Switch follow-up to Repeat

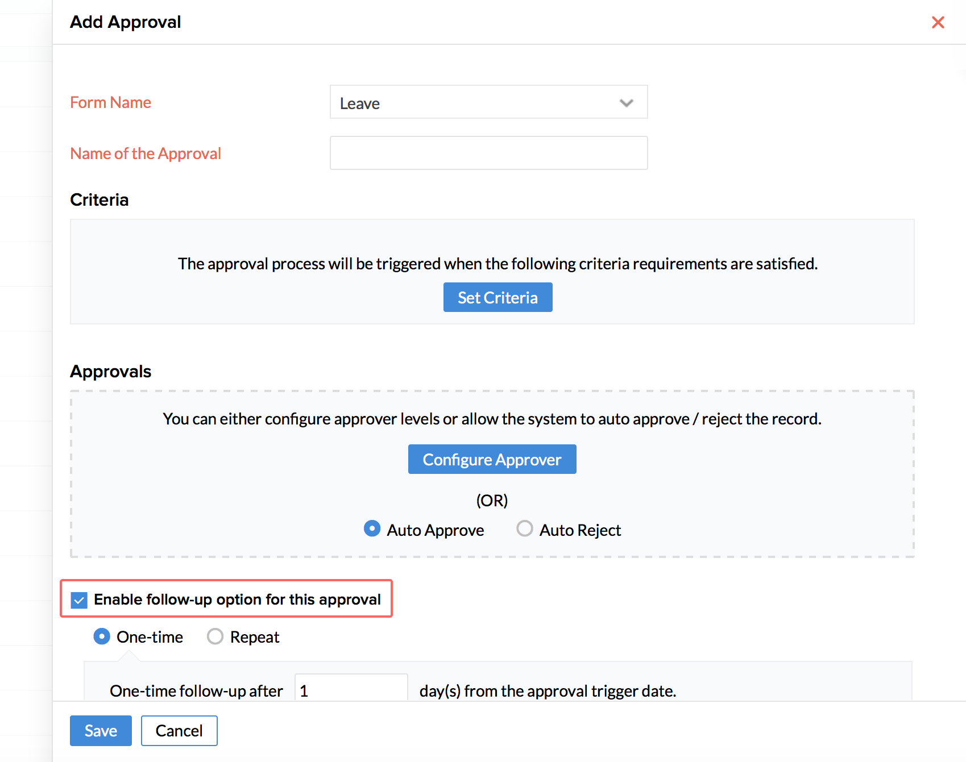(215, 636)
